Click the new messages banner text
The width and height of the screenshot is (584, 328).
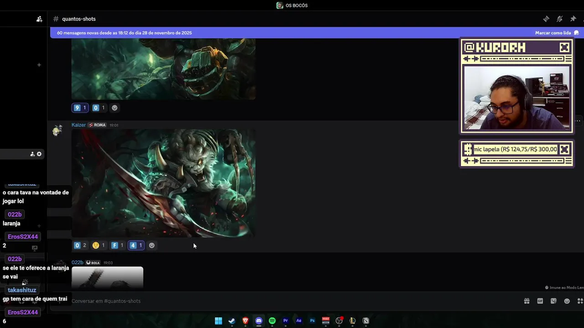[x=124, y=33]
